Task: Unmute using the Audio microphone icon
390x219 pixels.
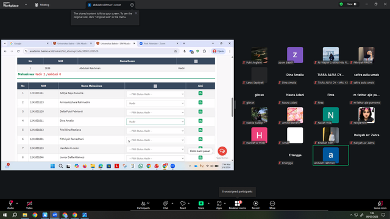Action: 10,203
